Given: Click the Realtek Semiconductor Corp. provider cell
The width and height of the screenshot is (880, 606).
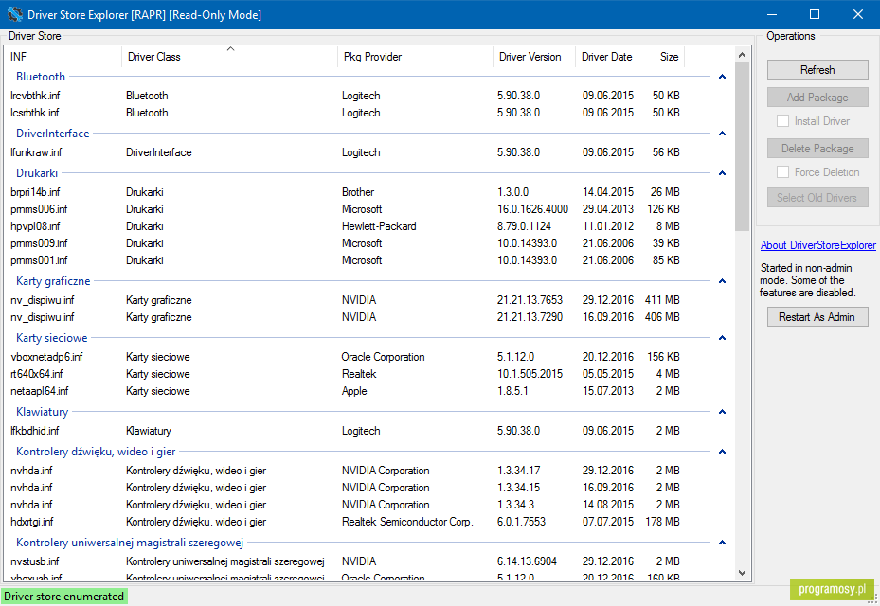Looking at the screenshot, I should pos(407,522).
